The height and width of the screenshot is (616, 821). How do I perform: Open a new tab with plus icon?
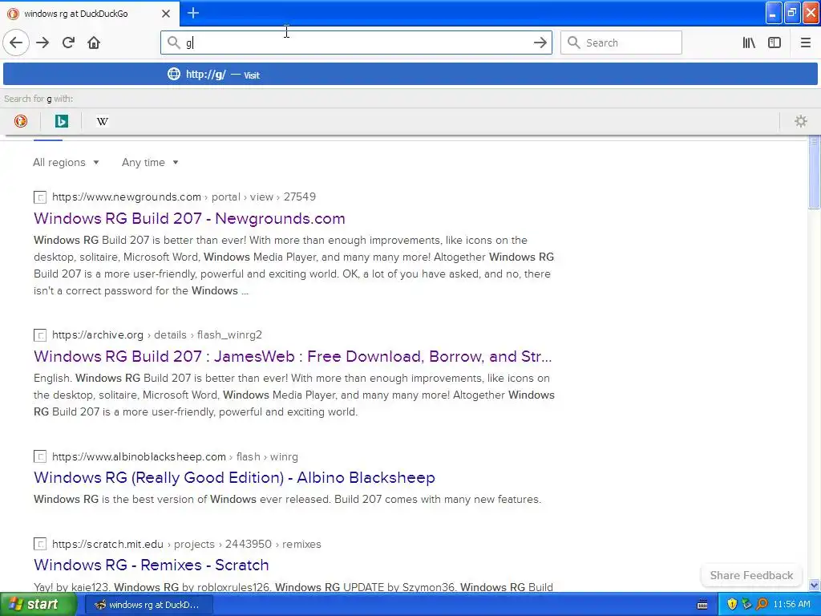[193, 13]
